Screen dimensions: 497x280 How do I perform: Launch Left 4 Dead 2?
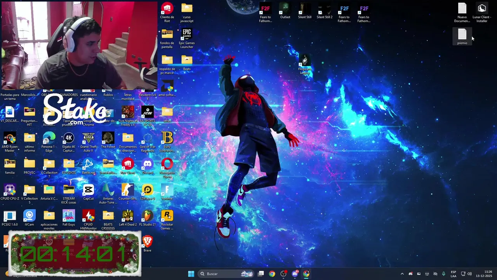(x=128, y=219)
